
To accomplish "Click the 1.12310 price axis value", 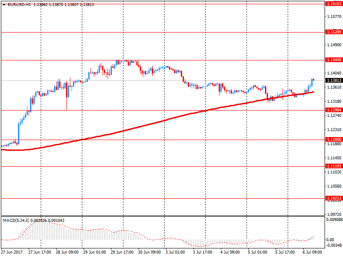I will [x=334, y=130].
